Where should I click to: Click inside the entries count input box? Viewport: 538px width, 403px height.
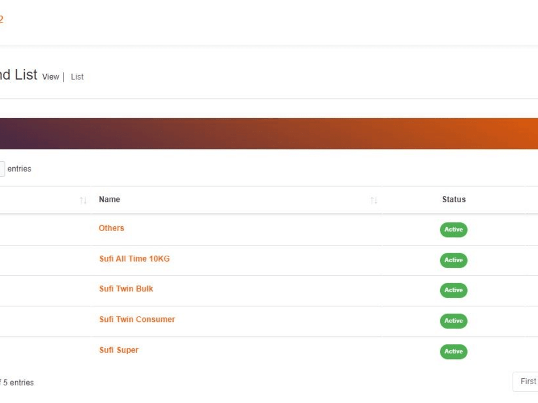point(2,168)
